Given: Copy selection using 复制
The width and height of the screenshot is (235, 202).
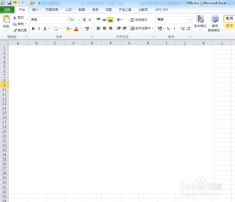Looking at the screenshot, I should tap(18, 24).
